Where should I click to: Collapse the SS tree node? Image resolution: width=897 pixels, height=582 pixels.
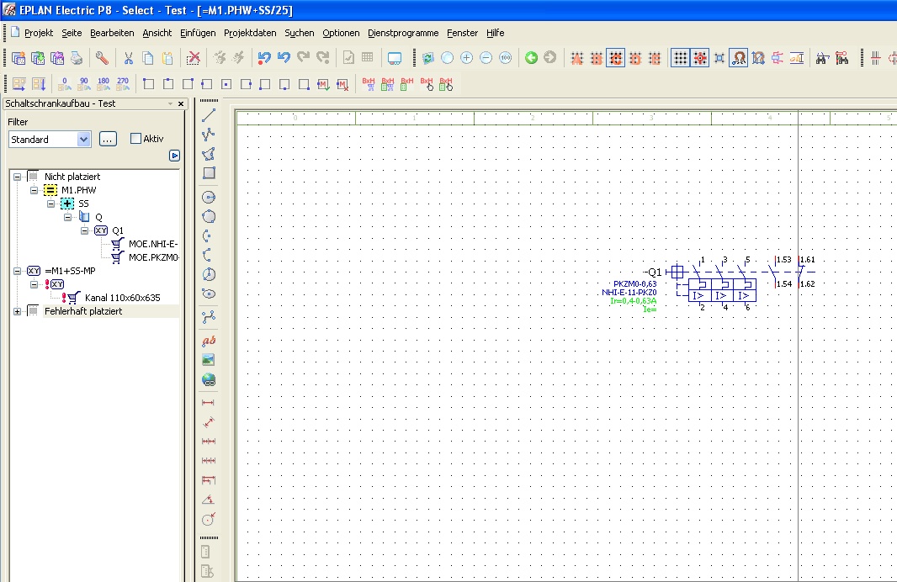(x=51, y=204)
